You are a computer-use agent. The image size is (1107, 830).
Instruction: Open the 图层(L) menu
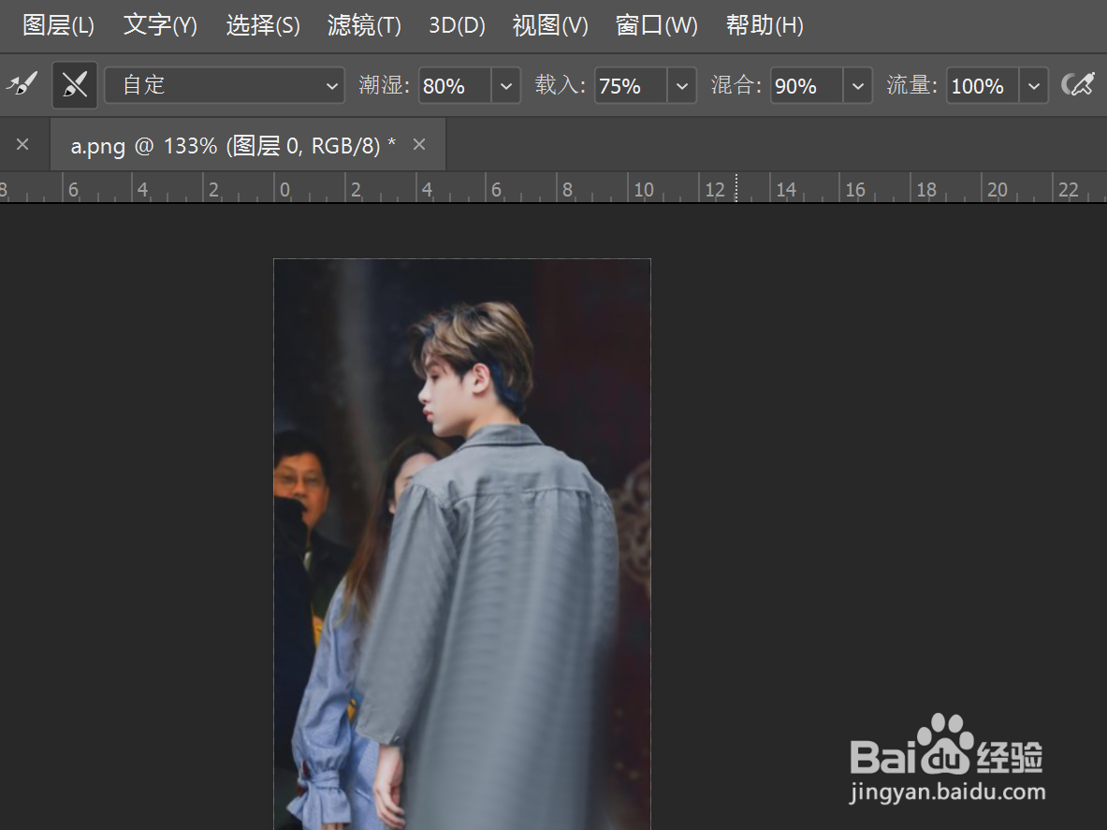(58, 25)
